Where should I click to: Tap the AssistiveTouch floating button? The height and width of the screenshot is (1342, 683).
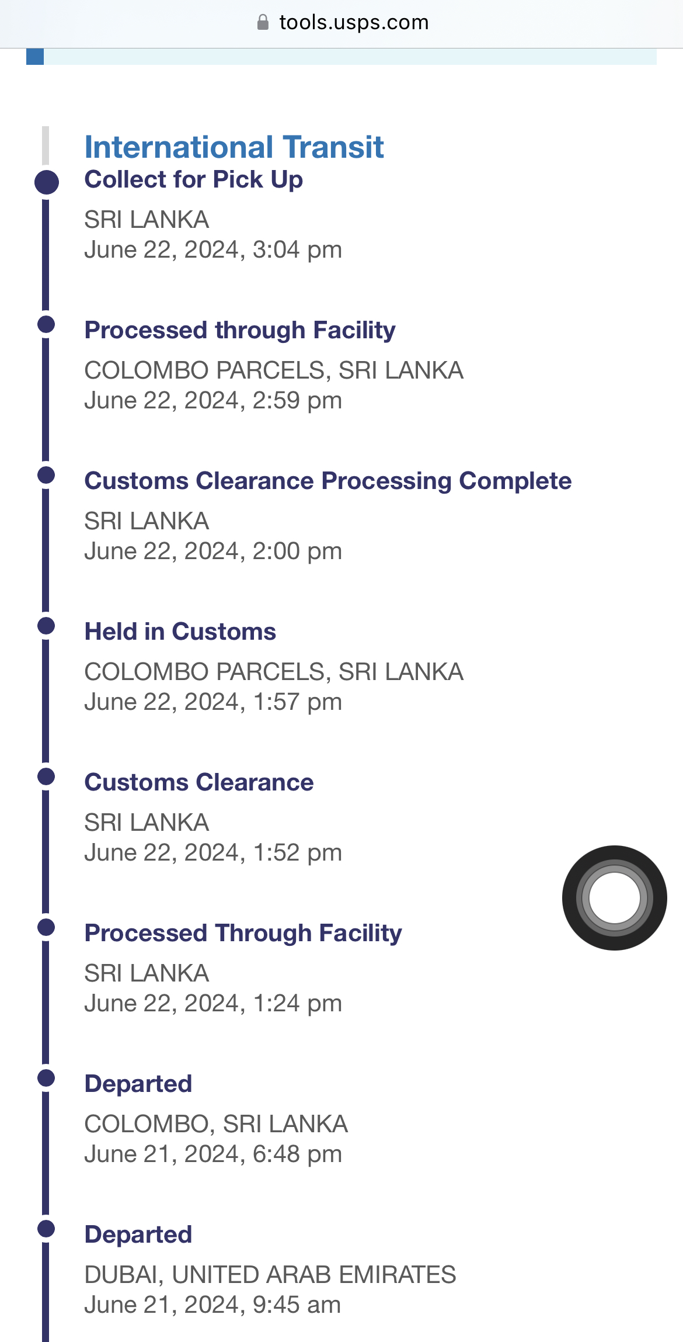[x=614, y=897]
